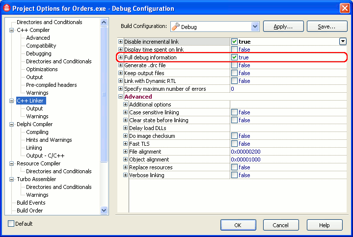Toggle Link with Dynamic RTL checkbox
Image resolution: width=353 pixels, height=237 pixels.
click(x=235, y=81)
